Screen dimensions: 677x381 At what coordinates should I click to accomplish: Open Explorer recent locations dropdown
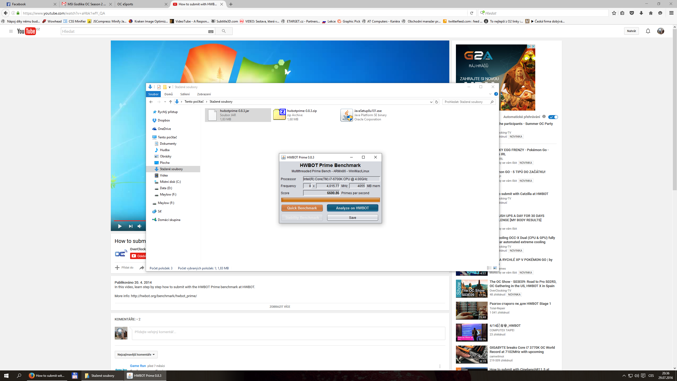(165, 102)
